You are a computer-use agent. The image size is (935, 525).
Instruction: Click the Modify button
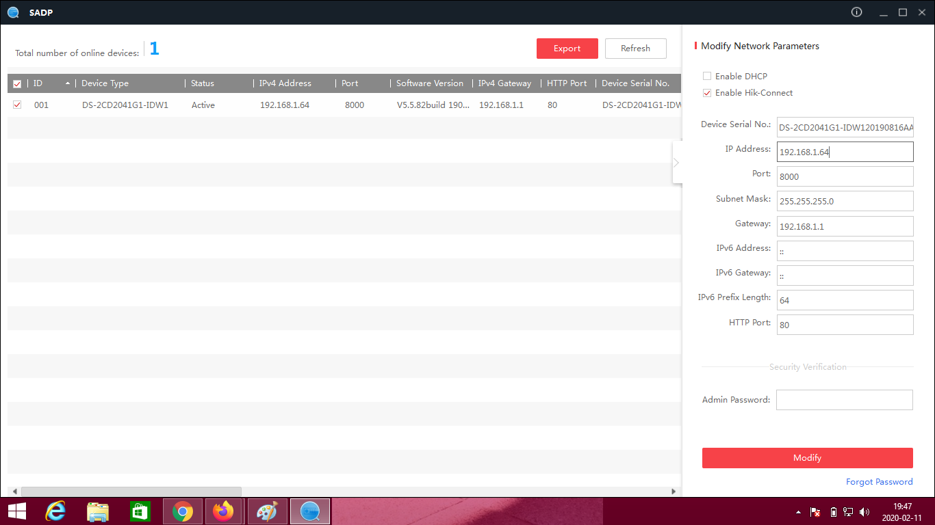point(808,458)
